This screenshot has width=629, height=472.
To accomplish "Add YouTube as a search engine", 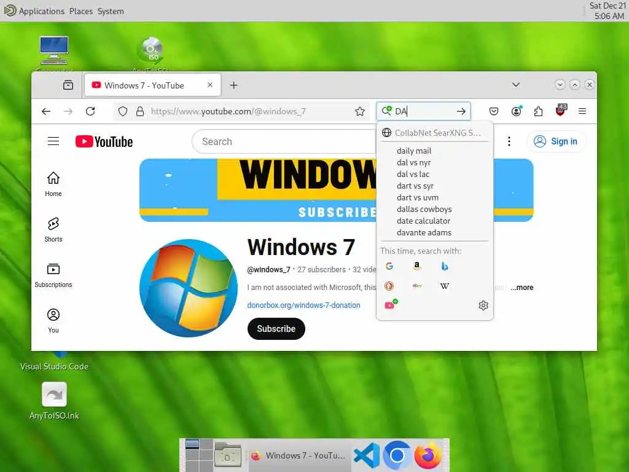I will 390,305.
